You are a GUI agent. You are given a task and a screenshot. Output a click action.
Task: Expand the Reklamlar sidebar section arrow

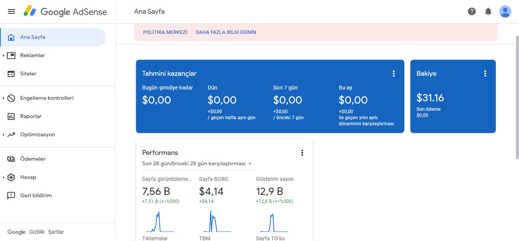(3, 56)
